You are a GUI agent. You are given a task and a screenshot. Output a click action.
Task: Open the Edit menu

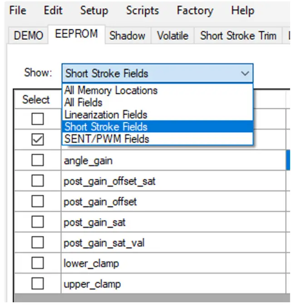click(x=53, y=10)
